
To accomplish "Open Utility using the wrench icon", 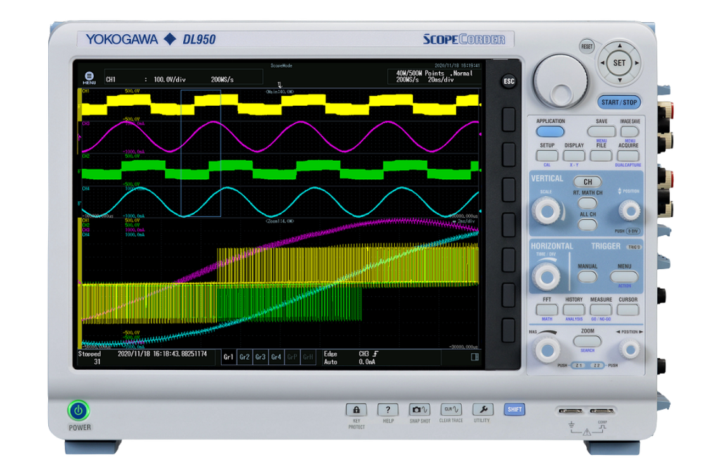I will pos(484,410).
